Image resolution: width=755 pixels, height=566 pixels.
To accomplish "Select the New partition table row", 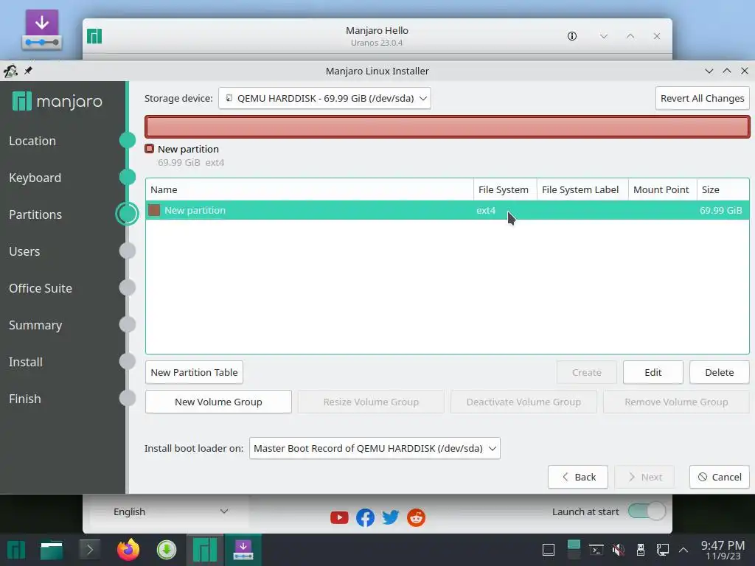I will tap(448, 210).
